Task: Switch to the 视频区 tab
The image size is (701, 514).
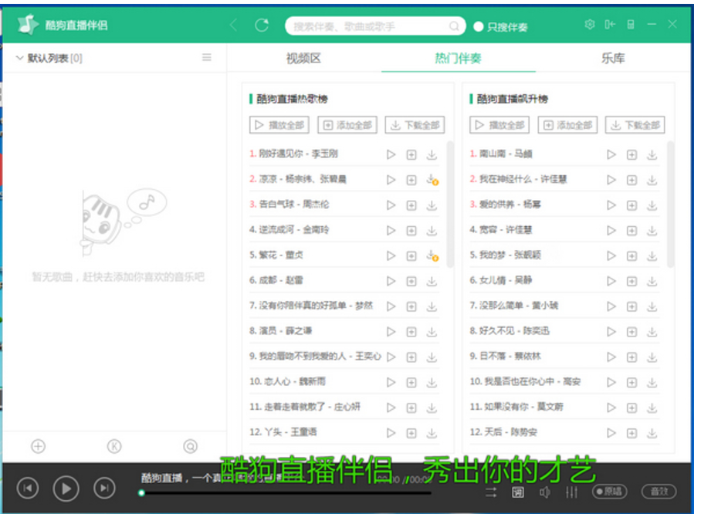Action: (303, 58)
